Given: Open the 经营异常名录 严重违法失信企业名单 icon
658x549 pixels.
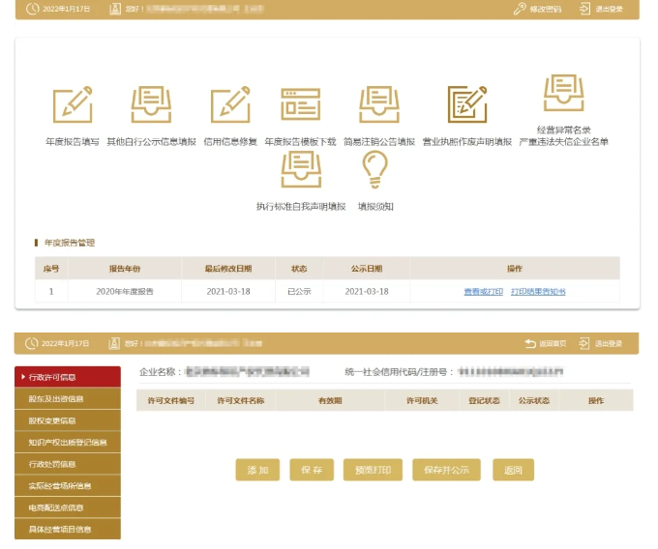Looking at the screenshot, I should (x=563, y=94).
